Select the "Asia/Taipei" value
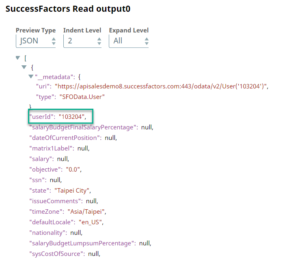 click(86, 212)
